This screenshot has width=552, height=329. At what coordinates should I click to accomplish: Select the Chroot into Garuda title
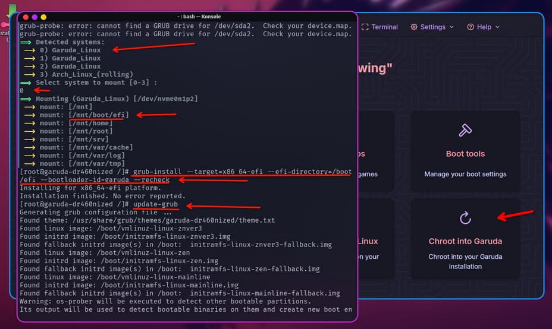465,241
